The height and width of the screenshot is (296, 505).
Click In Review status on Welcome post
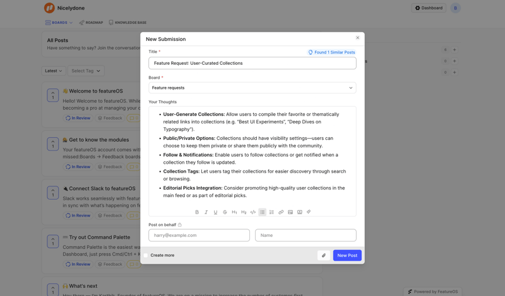[78, 118]
